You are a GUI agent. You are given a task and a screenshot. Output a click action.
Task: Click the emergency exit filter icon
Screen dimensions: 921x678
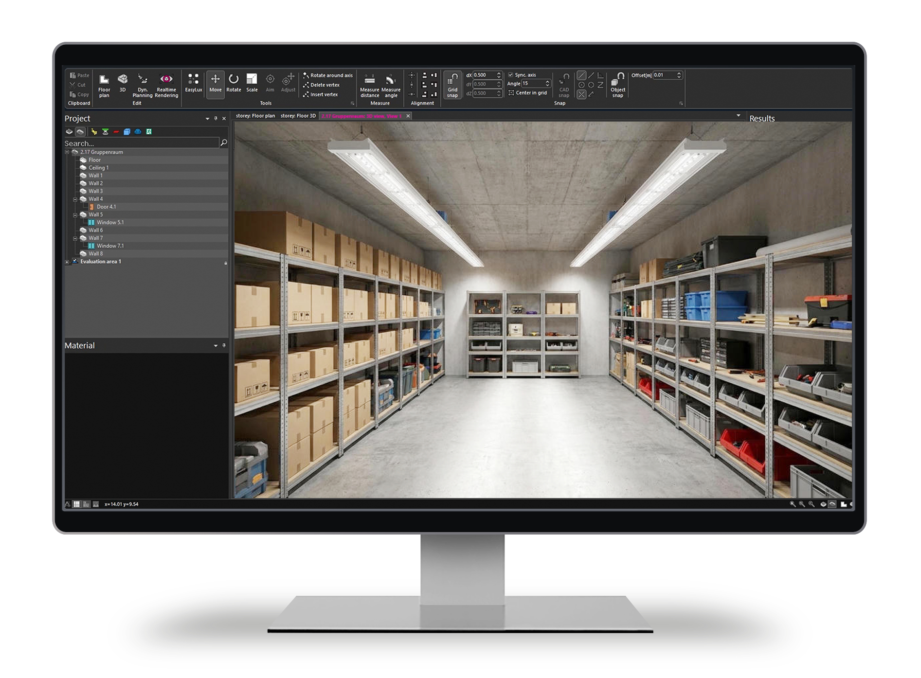point(149,131)
